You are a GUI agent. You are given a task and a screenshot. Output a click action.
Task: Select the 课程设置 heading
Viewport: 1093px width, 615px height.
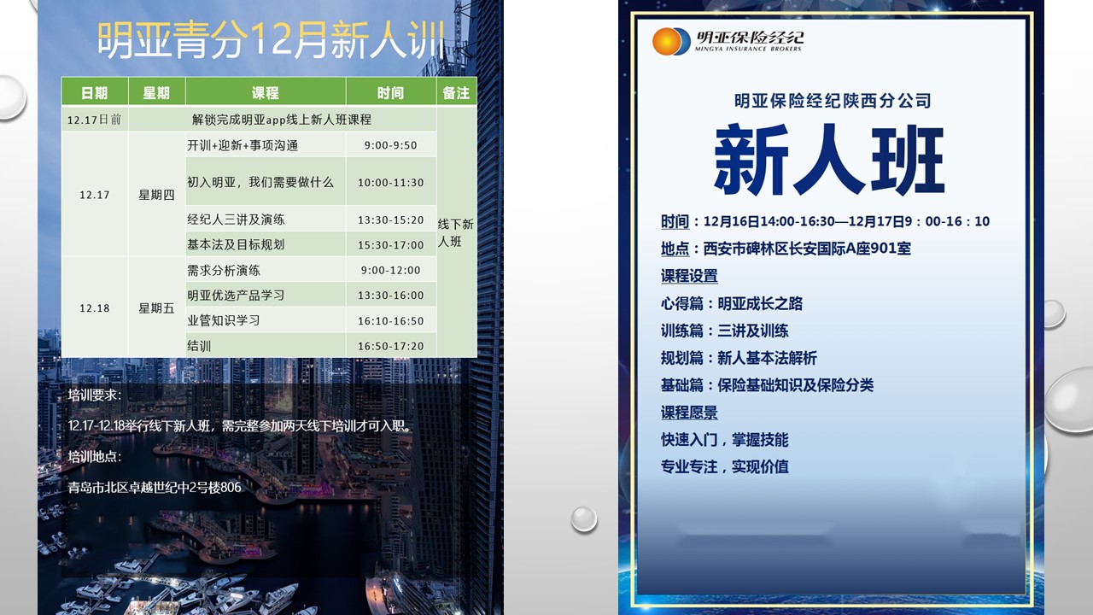(x=689, y=276)
